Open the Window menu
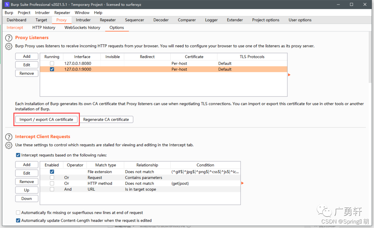The height and width of the screenshot is (228, 374). [x=82, y=12]
